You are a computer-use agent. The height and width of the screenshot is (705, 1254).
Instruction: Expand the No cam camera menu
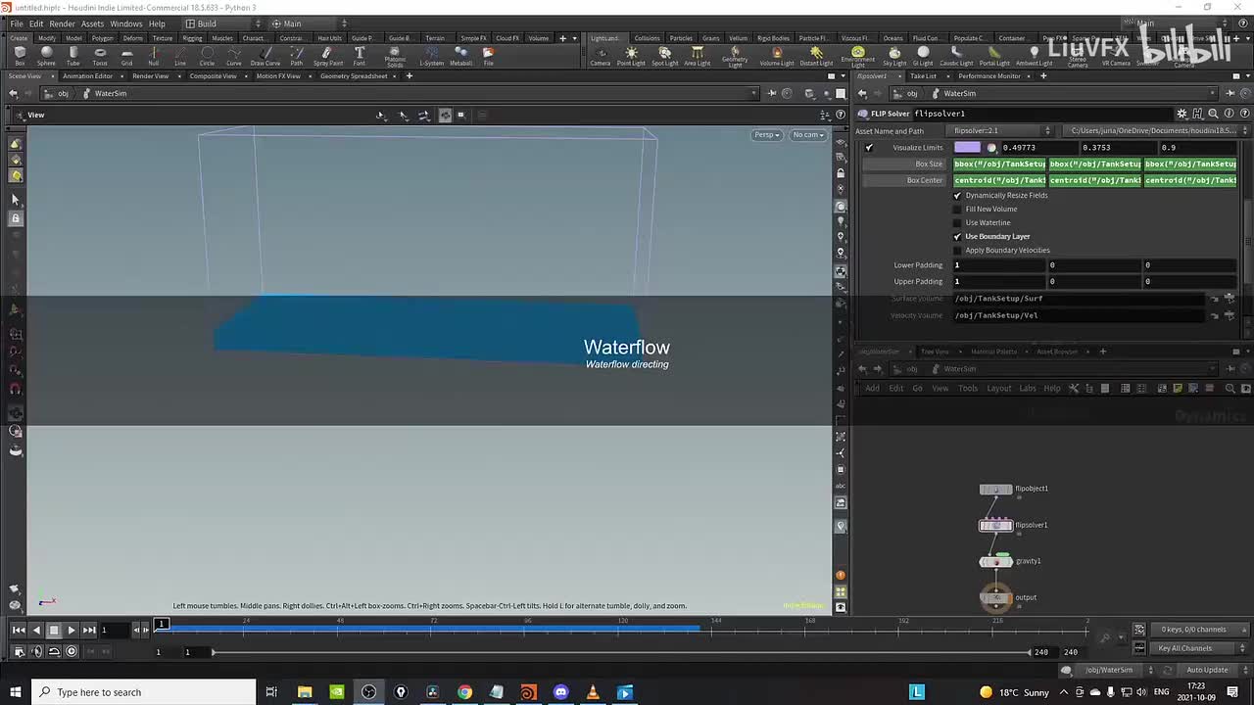[x=808, y=135]
